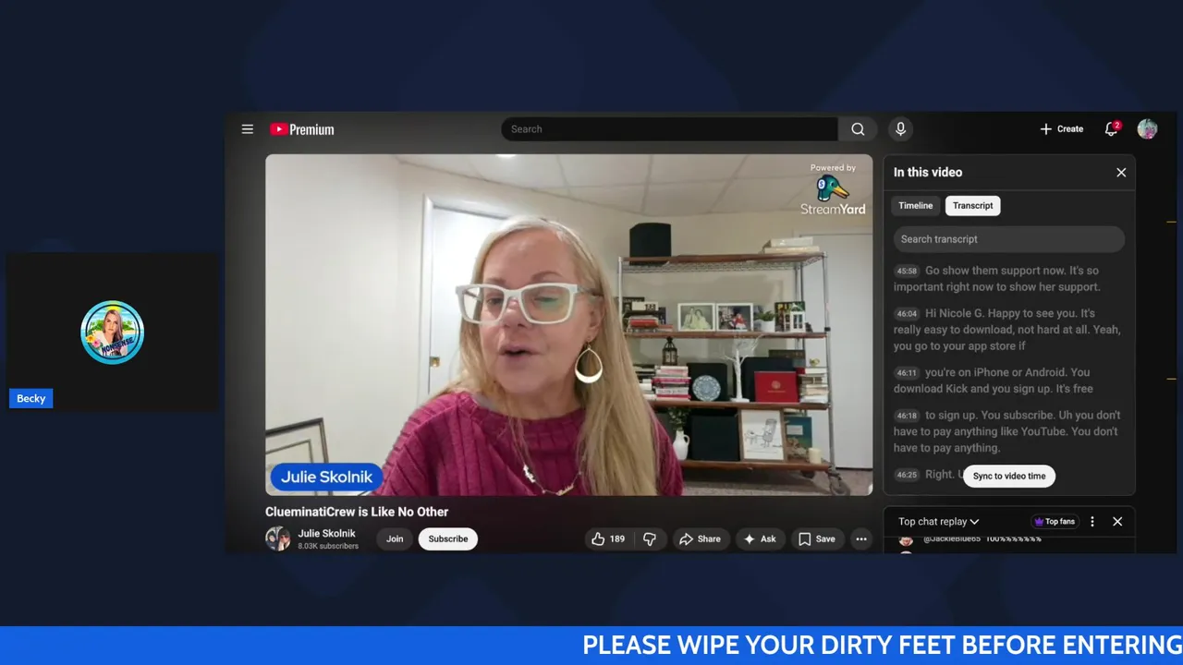Click Becky's profile avatar tile
The height and width of the screenshot is (665, 1183).
[x=112, y=332]
